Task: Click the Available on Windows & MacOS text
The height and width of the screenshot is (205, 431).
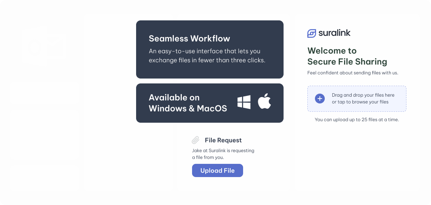Action: [x=188, y=103]
